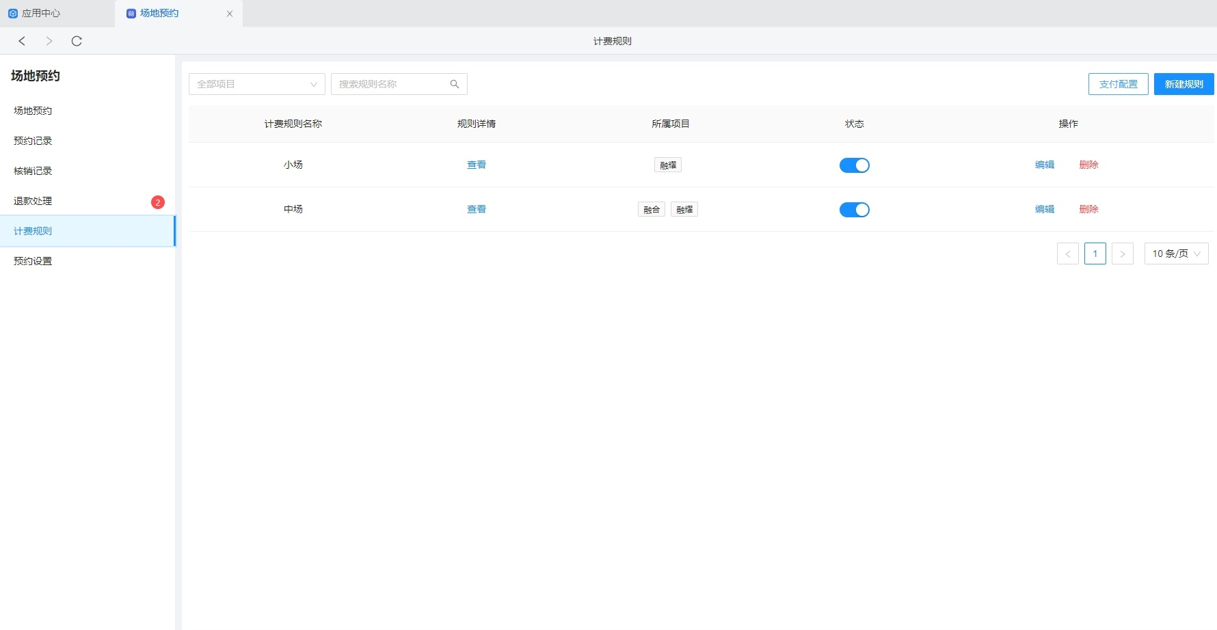The height and width of the screenshot is (630, 1217).
Task: Open the 全部项目 dropdown
Action: click(257, 84)
